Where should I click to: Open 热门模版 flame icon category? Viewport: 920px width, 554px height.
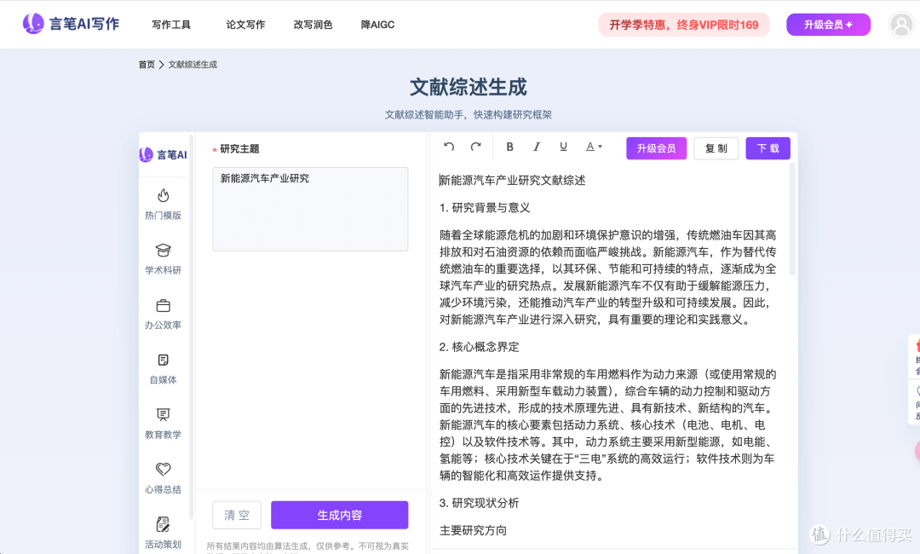click(163, 204)
